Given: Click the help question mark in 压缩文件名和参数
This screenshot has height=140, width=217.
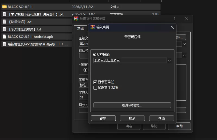Looking at the screenshot, I should [175, 18].
